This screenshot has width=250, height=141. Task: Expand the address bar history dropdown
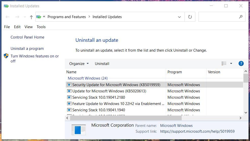tap(179, 17)
